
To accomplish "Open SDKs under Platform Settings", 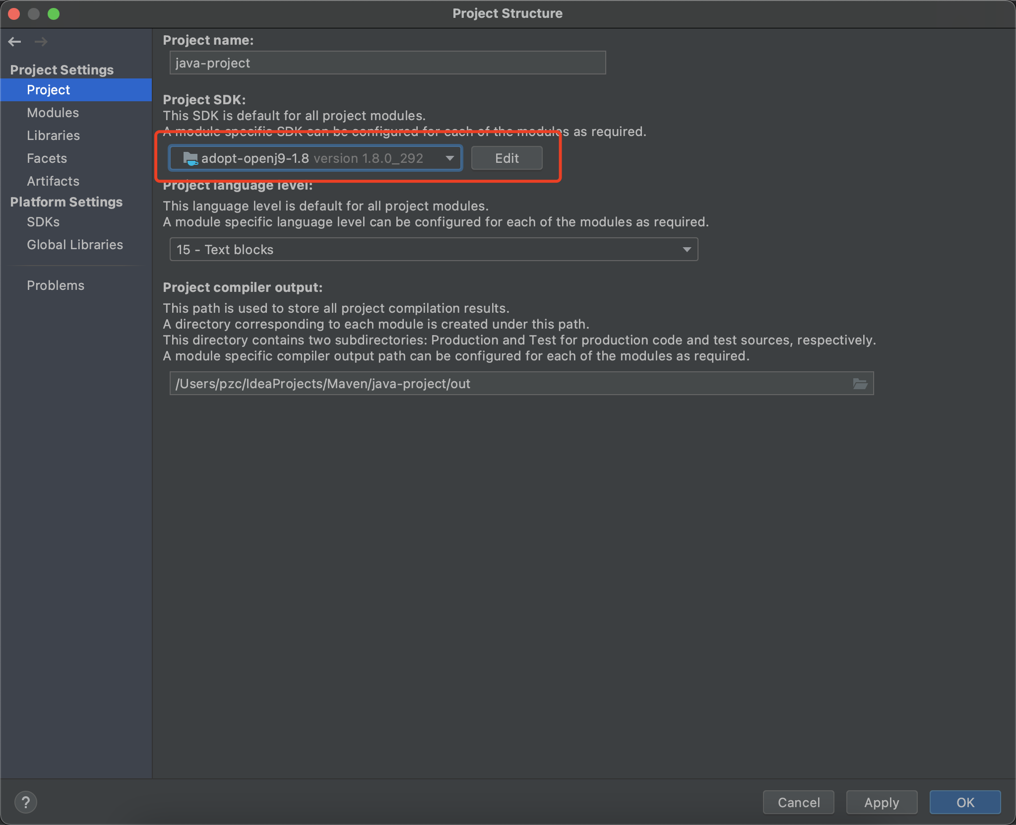I will (43, 222).
